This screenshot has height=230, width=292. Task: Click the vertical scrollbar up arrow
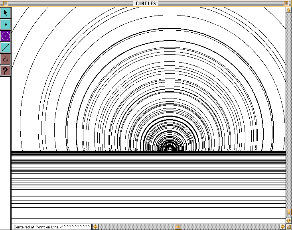288,10
